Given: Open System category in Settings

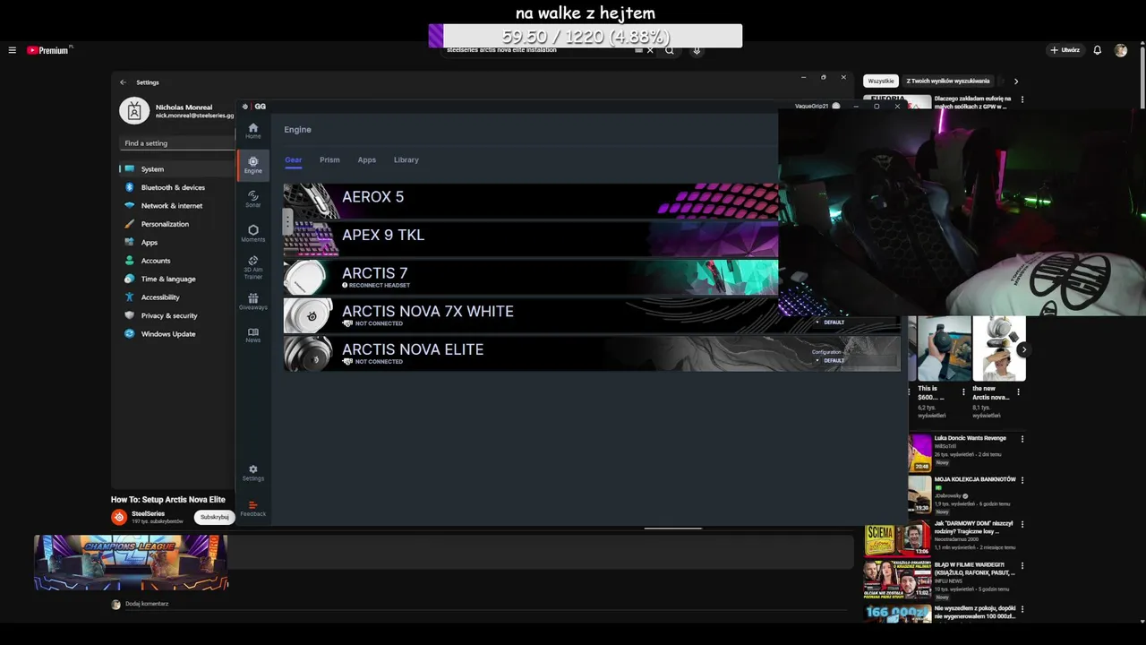Looking at the screenshot, I should [x=176, y=169].
